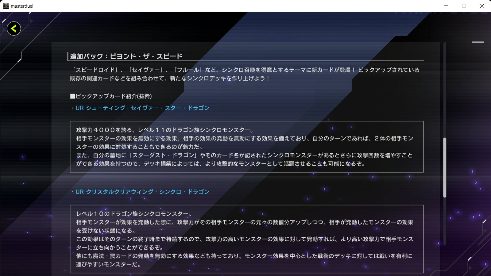Click the sentence starting また、自分の墓地に「スターダスト・ドラゴン」
The height and width of the screenshot is (276, 491).
(244, 159)
